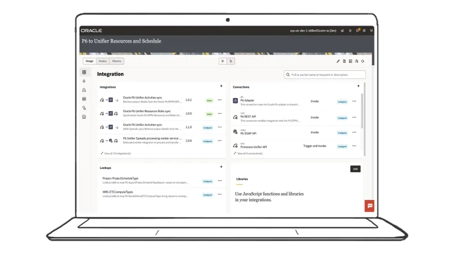This screenshot has height=255, width=454.
Task: Click the red chat support button
Action: pos(369,206)
